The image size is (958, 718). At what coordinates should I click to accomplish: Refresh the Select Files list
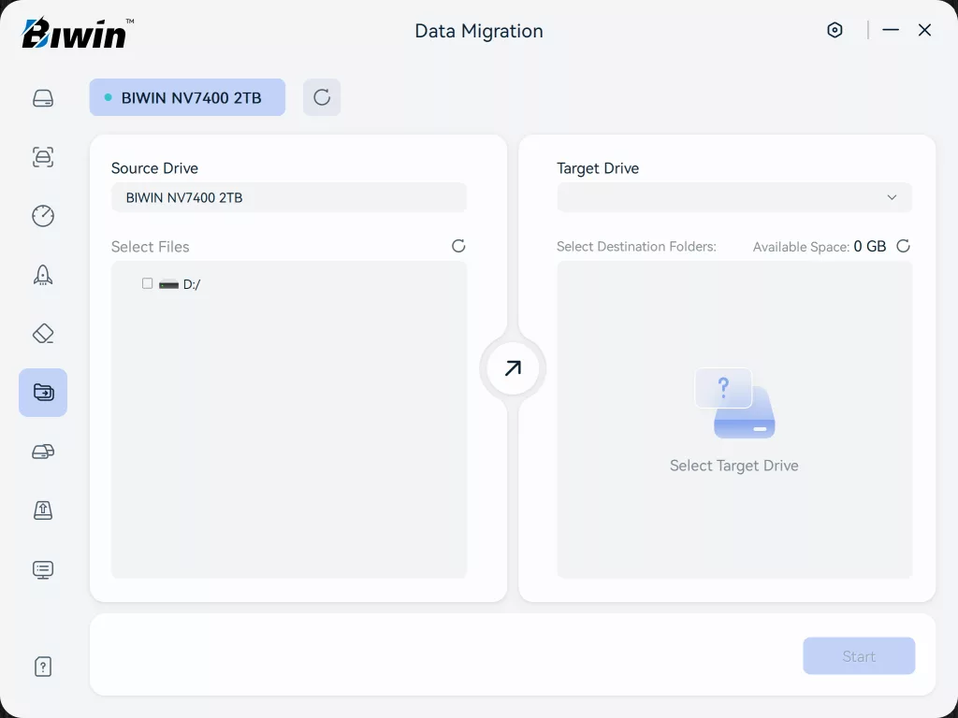(x=458, y=246)
